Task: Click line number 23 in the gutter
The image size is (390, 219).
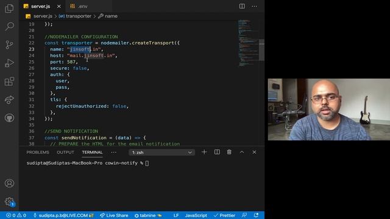Action: [x=31, y=49]
